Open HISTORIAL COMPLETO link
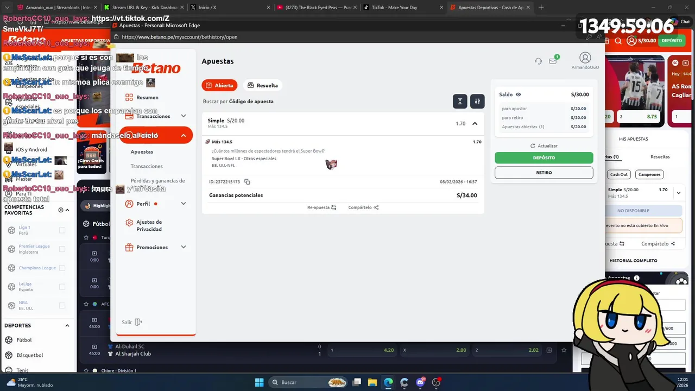Viewport: 695px width, 391px height. pyautogui.click(x=633, y=261)
